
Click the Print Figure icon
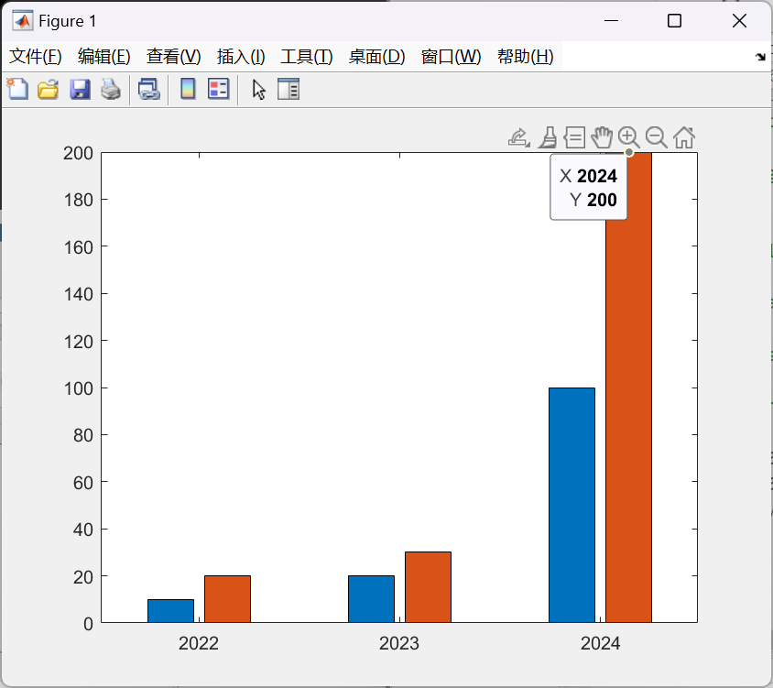coord(111,90)
